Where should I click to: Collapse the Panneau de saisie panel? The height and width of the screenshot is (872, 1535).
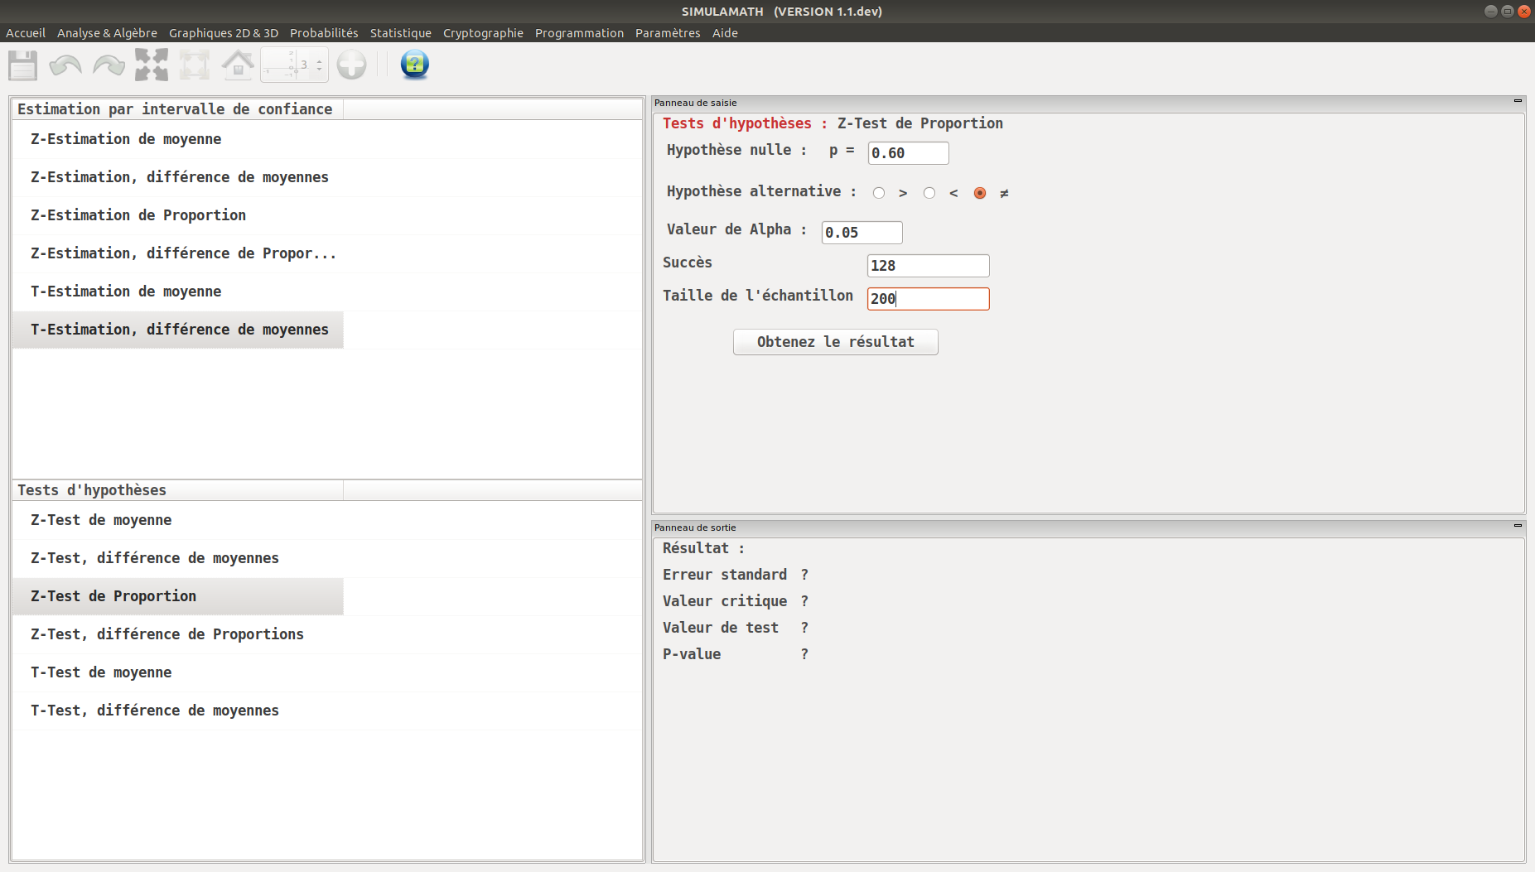click(1518, 101)
